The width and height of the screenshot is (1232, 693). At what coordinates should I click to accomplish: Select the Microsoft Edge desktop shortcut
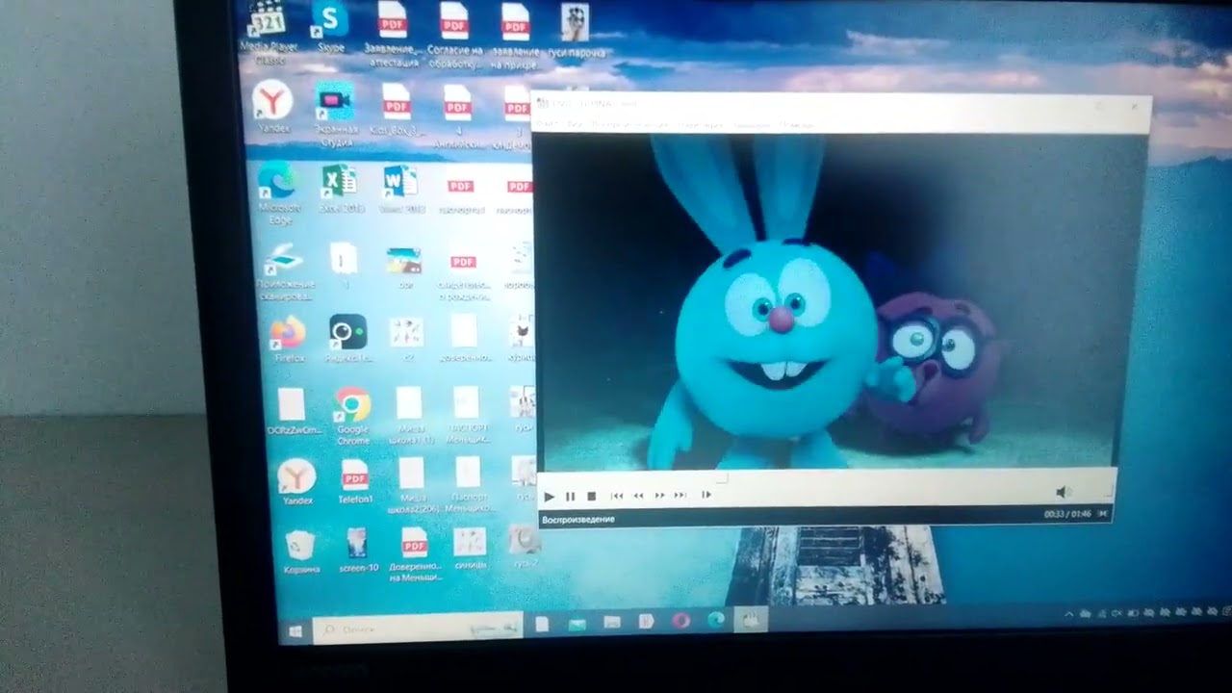pyautogui.click(x=278, y=194)
